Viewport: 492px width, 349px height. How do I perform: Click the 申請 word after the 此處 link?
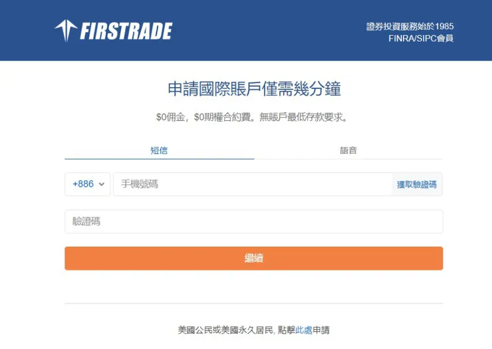pyautogui.click(x=321, y=330)
